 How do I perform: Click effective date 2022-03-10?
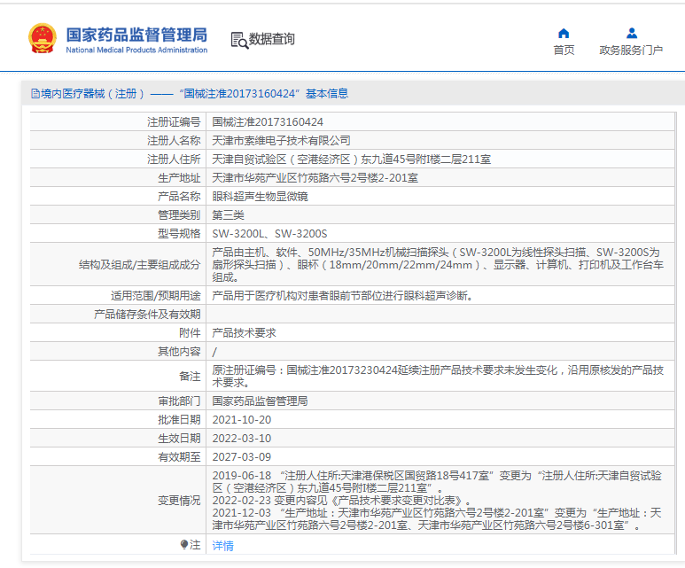tap(242, 439)
